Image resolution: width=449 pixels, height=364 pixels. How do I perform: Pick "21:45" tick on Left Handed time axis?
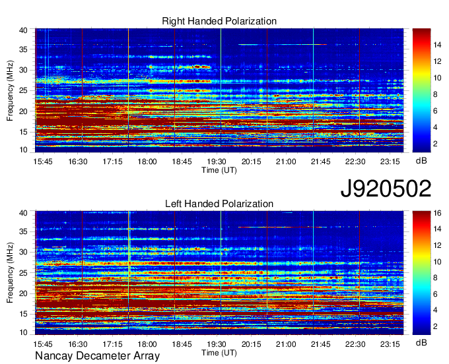(321, 344)
